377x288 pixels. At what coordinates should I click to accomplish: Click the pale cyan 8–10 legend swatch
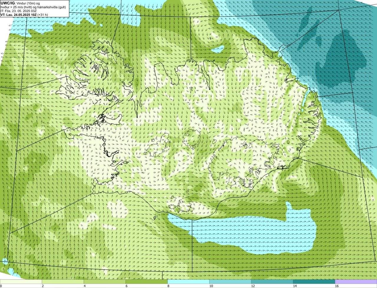coord(188,282)
